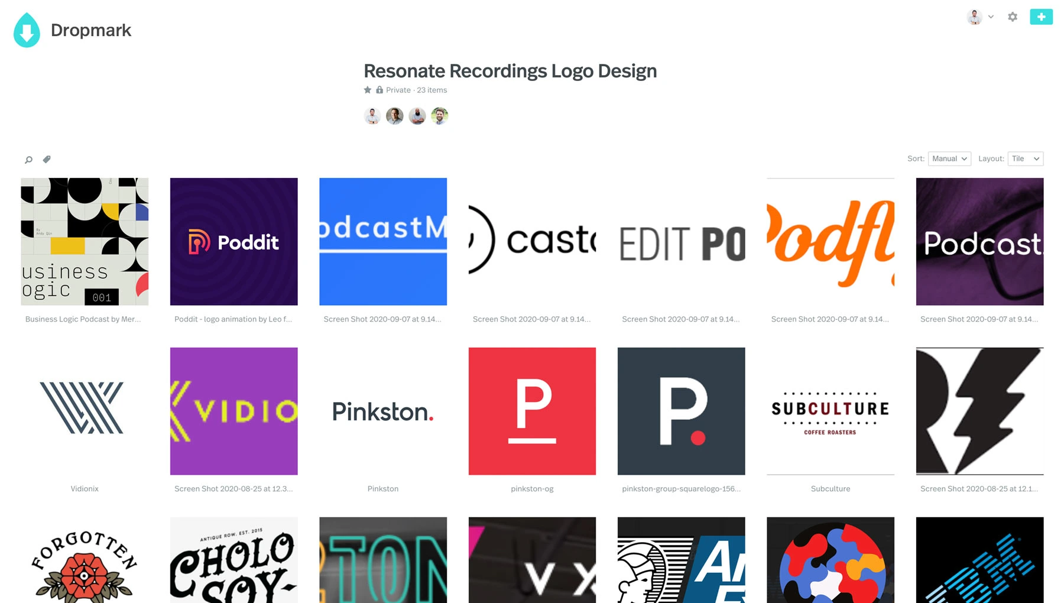The height and width of the screenshot is (603, 1064).
Task: Click the teal plus add button
Action: pyautogui.click(x=1041, y=17)
